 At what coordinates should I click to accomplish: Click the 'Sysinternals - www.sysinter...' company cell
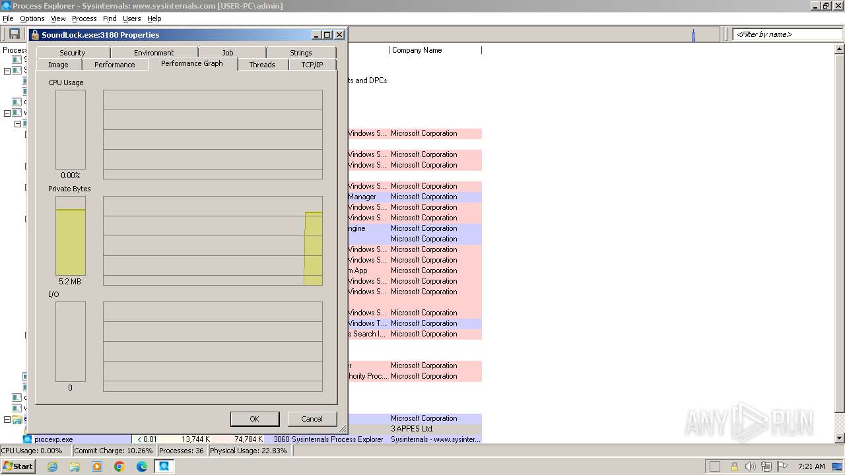(436, 439)
